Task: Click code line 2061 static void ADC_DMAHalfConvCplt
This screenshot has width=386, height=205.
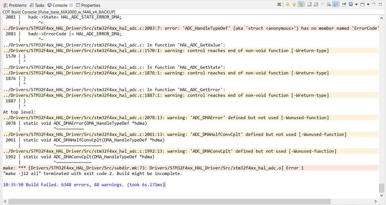Action: (x=85, y=140)
